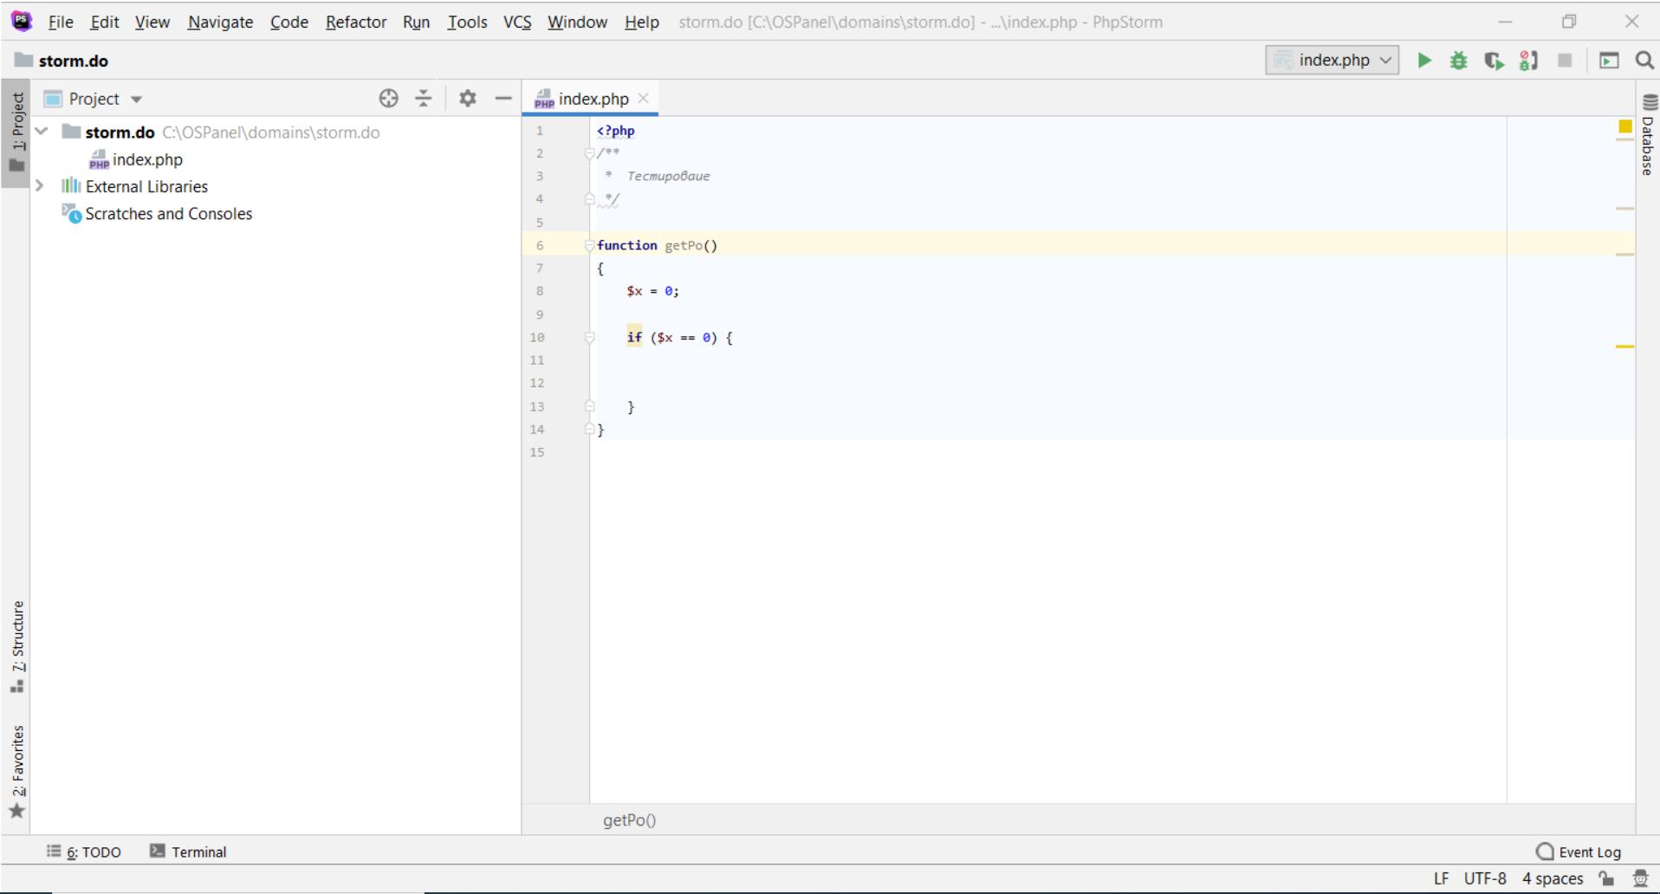Click the storm.do folder icon in the project tree
The height and width of the screenshot is (894, 1660).
[x=71, y=132]
